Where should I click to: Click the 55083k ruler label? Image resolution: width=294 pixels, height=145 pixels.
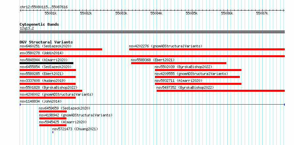pos(121,13)
